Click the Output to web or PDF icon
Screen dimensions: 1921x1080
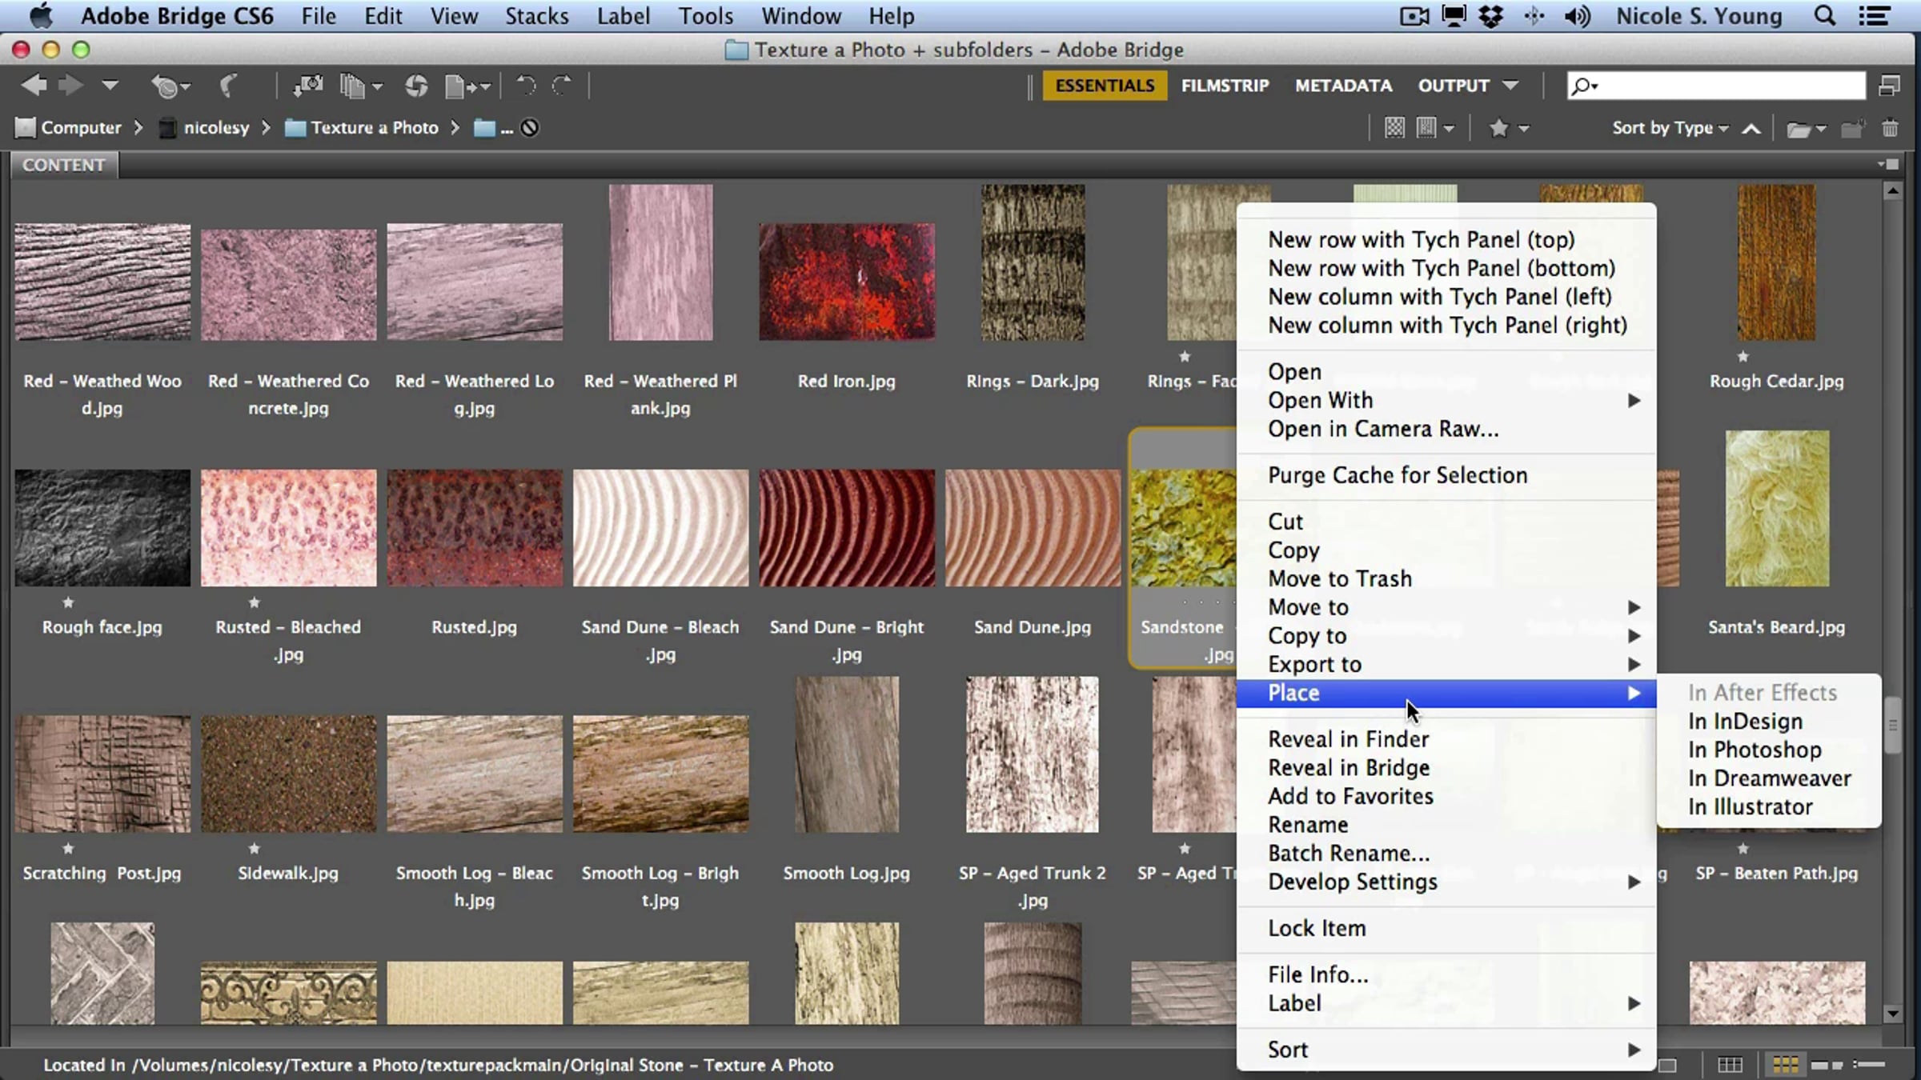coord(467,86)
